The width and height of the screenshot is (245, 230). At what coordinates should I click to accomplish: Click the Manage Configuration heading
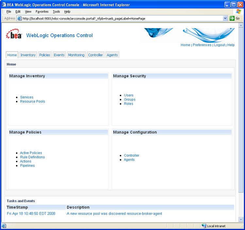click(135, 132)
